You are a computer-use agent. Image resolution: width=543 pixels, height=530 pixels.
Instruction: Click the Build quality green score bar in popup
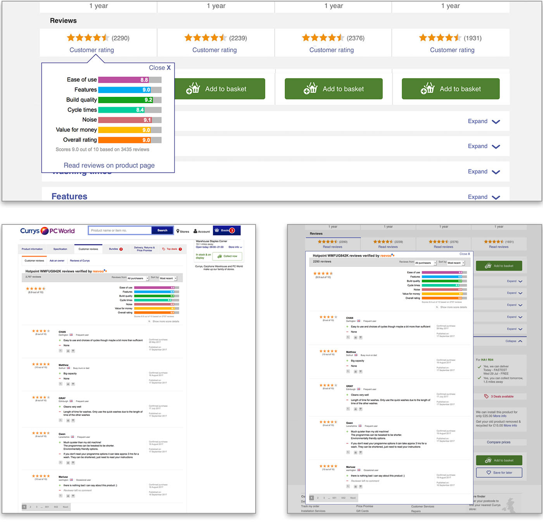tap(130, 100)
